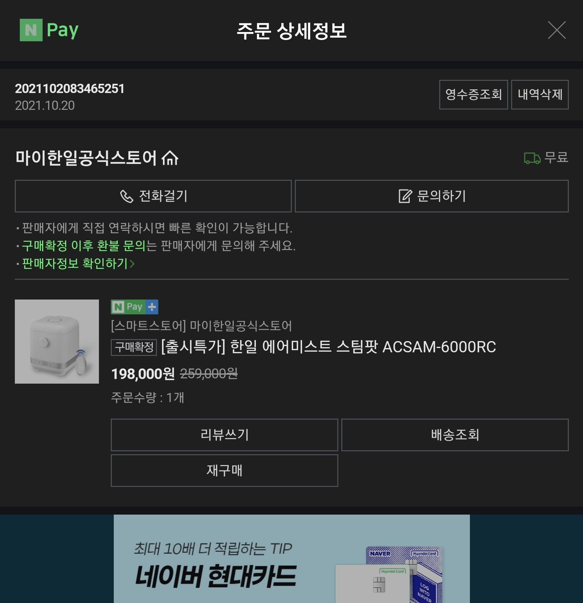Screen dimensions: 583x603
Task: Click 내역삭제 to delete history
Action: tap(540, 95)
